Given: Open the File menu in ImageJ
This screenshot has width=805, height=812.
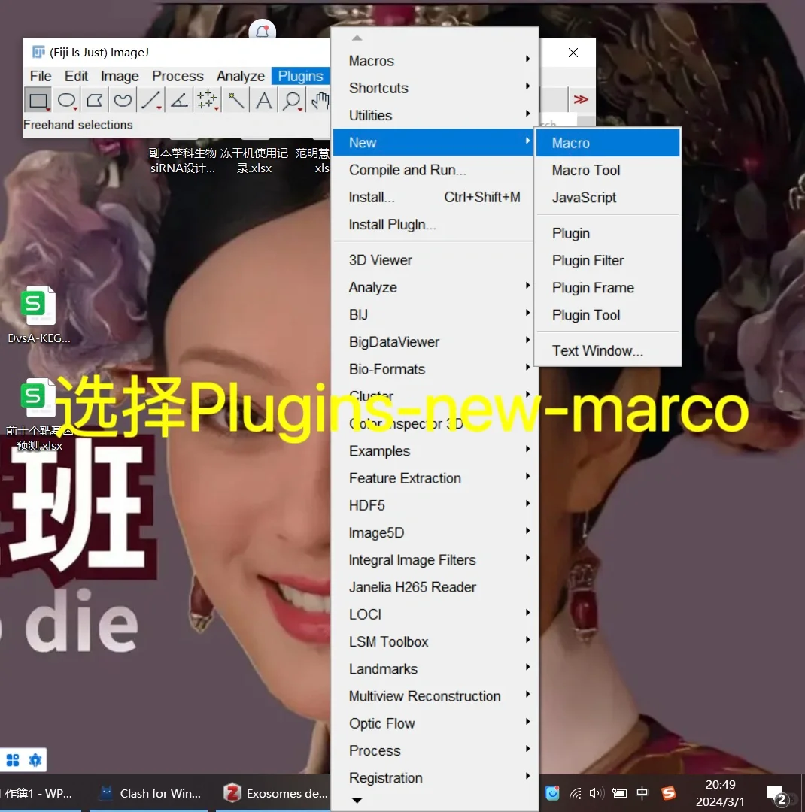Looking at the screenshot, I should [x=41, y=76].
